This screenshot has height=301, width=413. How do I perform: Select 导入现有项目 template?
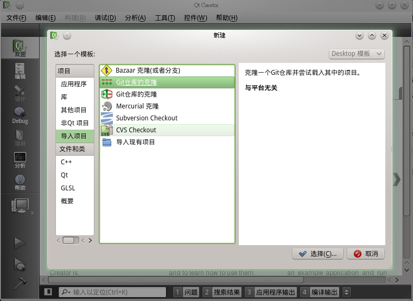(x=167, y=142)
